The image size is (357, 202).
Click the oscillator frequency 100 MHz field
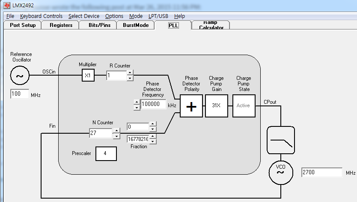click(x=20, y=94)
